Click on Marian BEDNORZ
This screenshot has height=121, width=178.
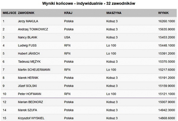coord(30,102)
